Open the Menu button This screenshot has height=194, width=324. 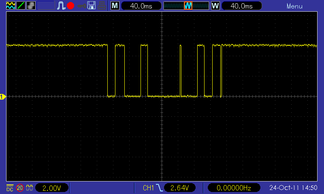tap(294, 6)
